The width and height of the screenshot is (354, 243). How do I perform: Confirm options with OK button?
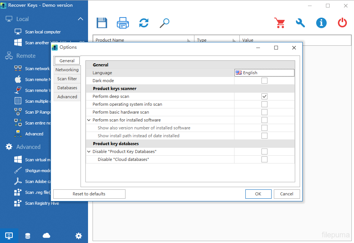[x=258, y=194]
